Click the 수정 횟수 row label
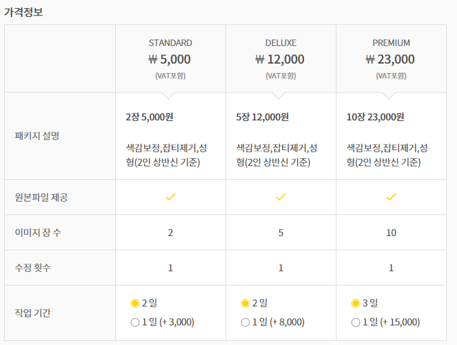This screenshot has height=345, width=457. [32, 268]
